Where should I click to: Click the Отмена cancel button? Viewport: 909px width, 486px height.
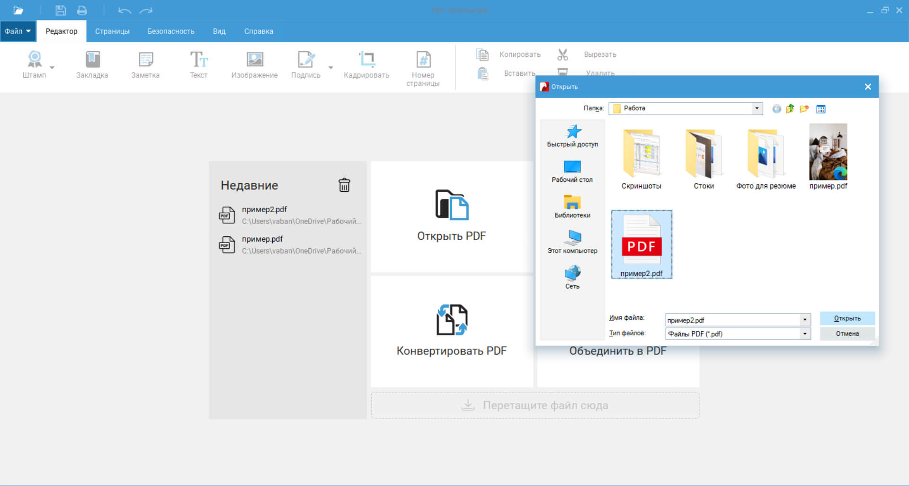point(847,333)
